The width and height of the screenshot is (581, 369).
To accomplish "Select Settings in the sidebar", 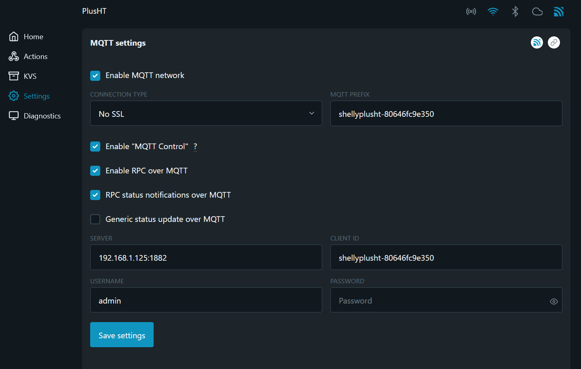I will (x=37, y=96).
